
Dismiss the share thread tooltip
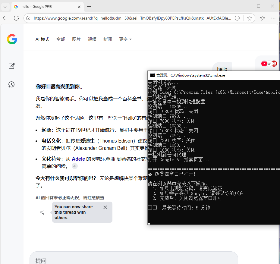pyautogui.click(x=105, y=207)
